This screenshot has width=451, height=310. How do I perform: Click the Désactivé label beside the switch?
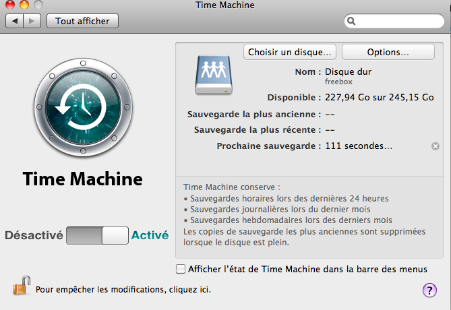coord(34,235)
